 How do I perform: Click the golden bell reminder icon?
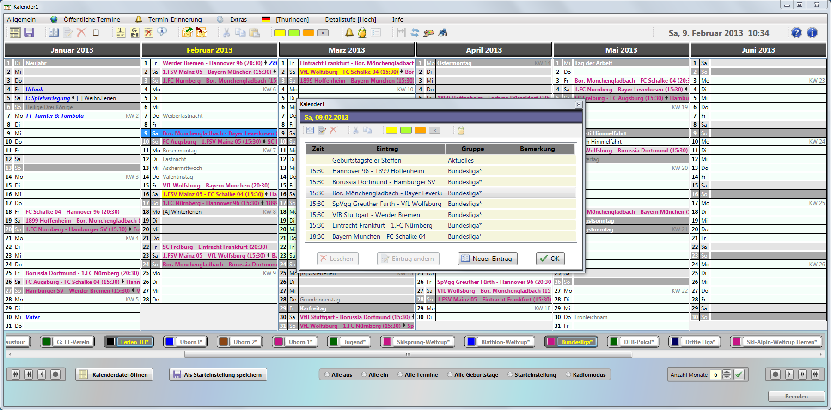tap(349, 33)
